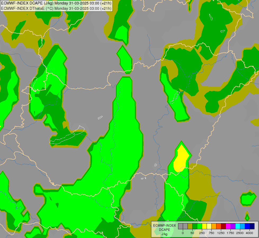Click the legend unit J/kg
Image resolution: width=259 pixels, height=238 pixels.
click(x=165, y=234)
